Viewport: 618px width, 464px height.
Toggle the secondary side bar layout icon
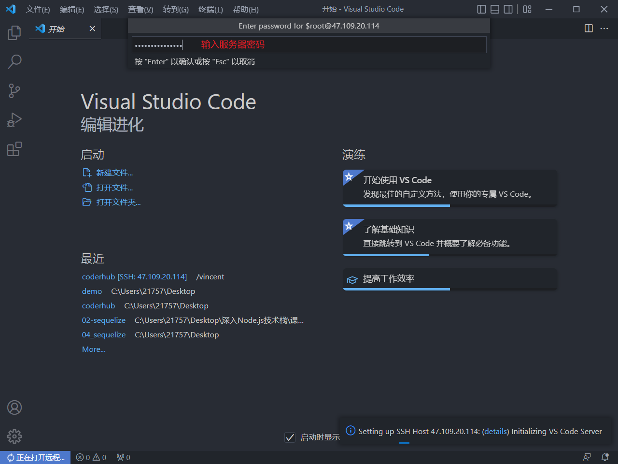pos(508,9)
